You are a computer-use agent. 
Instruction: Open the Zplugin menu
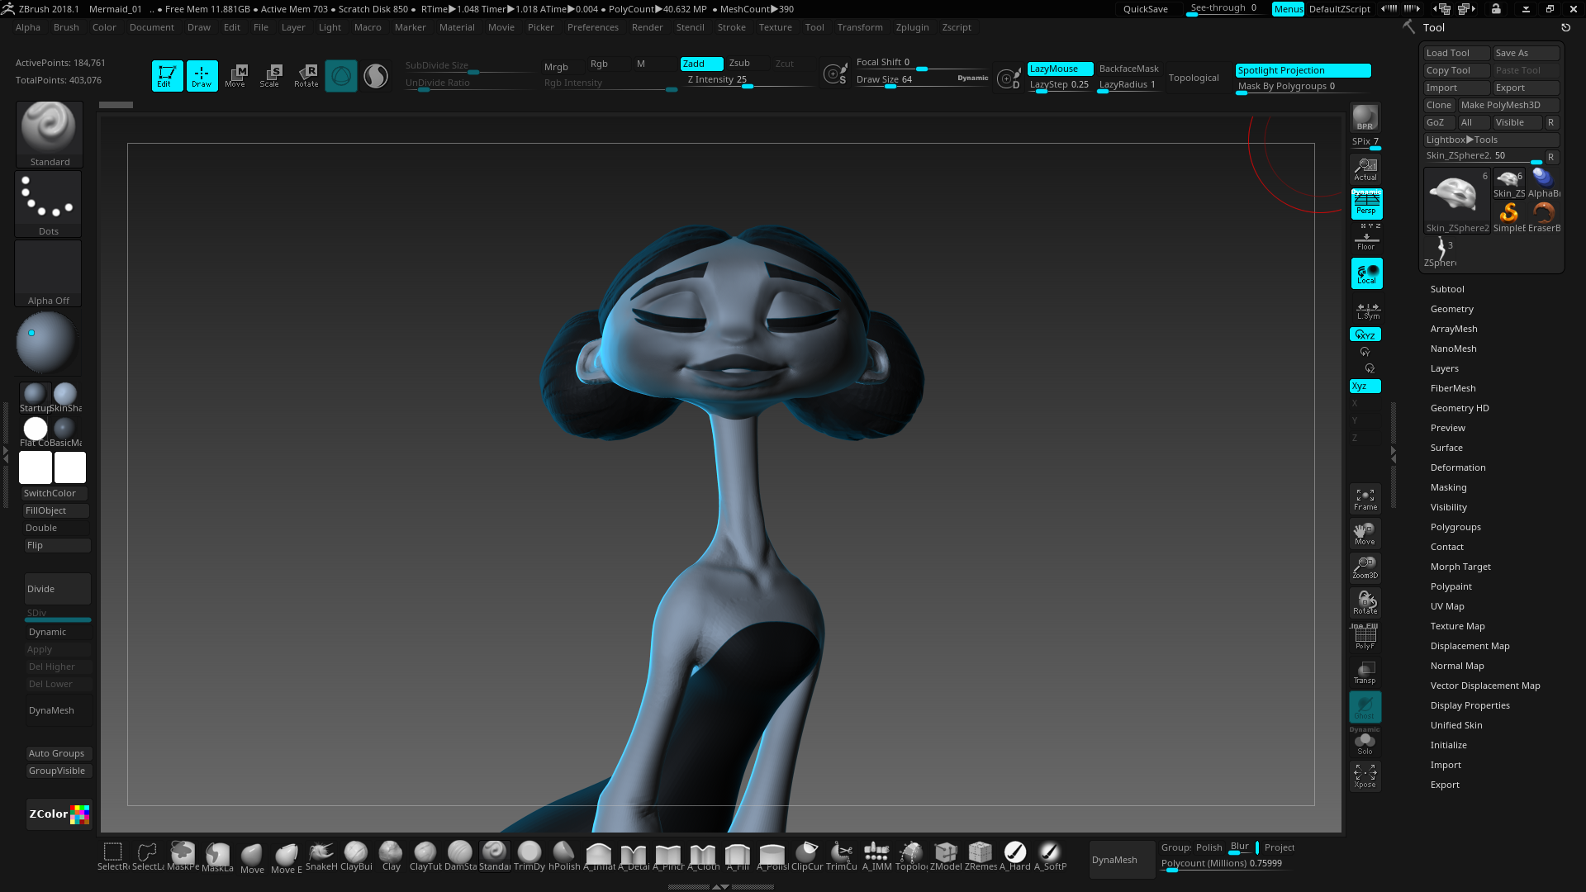[912, 27]
